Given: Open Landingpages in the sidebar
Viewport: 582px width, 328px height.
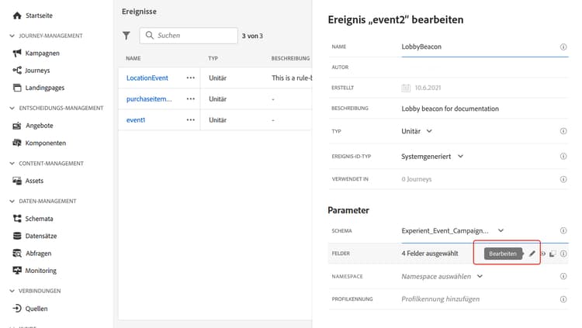Looking at the screenshot, I should [45, 88].
